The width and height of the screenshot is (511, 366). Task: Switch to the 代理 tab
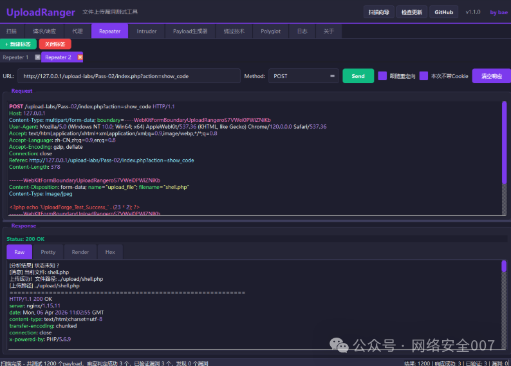point(78,31)
